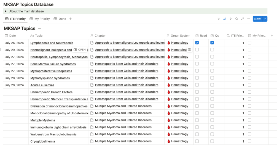Viewport: 277px width, 145px height.
Task: Open the automations lightning bolt icon
Action: [230, 19]
